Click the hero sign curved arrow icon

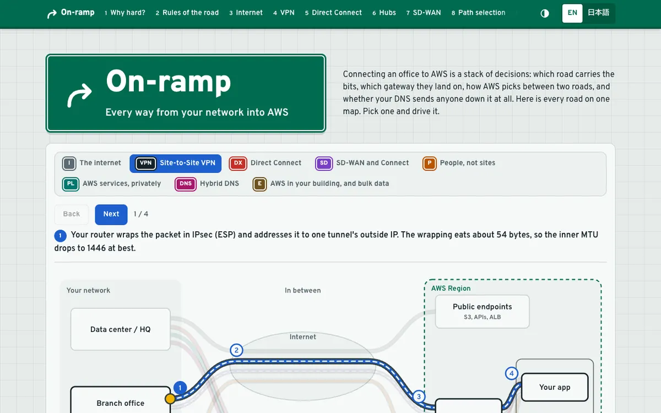point(79,95)
